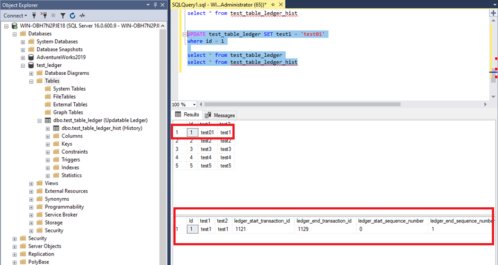498x265 pixels.
Task: Select External Resources folder
Action: [63, 191]
